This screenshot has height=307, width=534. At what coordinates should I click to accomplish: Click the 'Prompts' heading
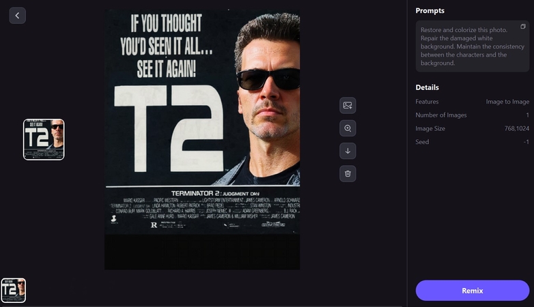[430, 10]
